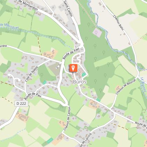The height and width of the screenshot is (147, 147).
Task: Select Route de Pau label near D 222
Action: click(x=33, y=96)
